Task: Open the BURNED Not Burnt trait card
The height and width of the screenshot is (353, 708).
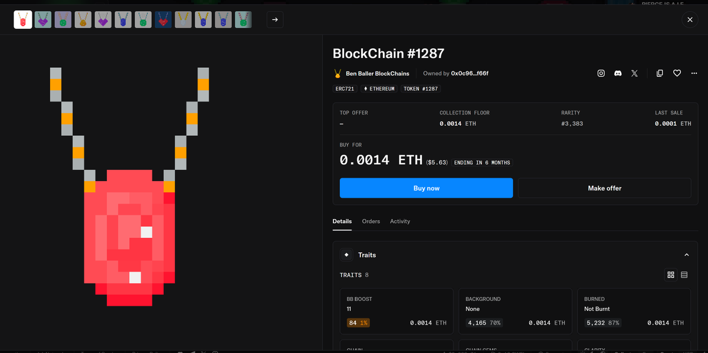Action: 634,312
